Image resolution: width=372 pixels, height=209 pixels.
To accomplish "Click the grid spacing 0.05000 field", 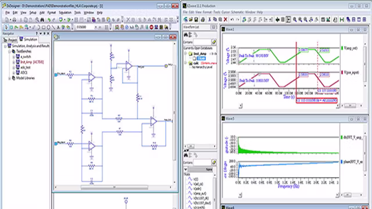I will 85,27.
